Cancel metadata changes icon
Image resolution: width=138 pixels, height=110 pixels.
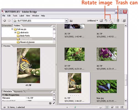tap(50, 103)
